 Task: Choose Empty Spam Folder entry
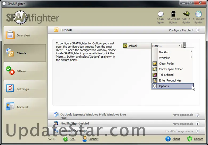[173, 69]
